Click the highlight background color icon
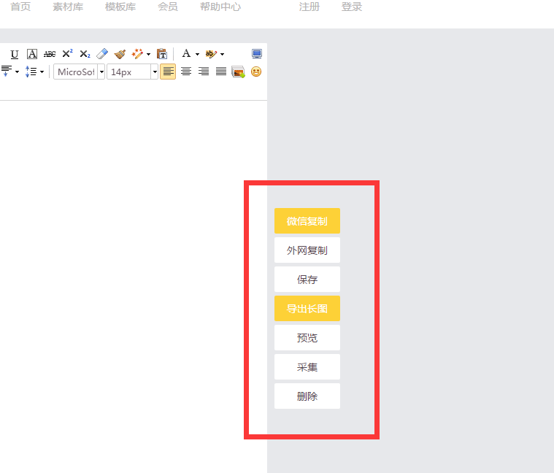This screenshot has width=554, height=473. point(211,54)
